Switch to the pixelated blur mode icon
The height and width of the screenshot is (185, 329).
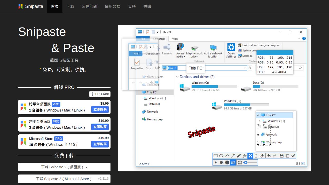240,162
